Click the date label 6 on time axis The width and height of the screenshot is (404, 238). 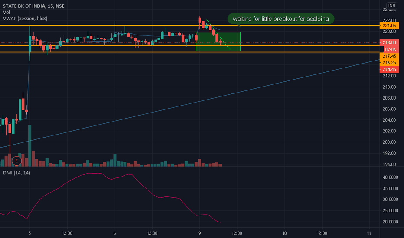pyautogui.click(x=115, y=233)
